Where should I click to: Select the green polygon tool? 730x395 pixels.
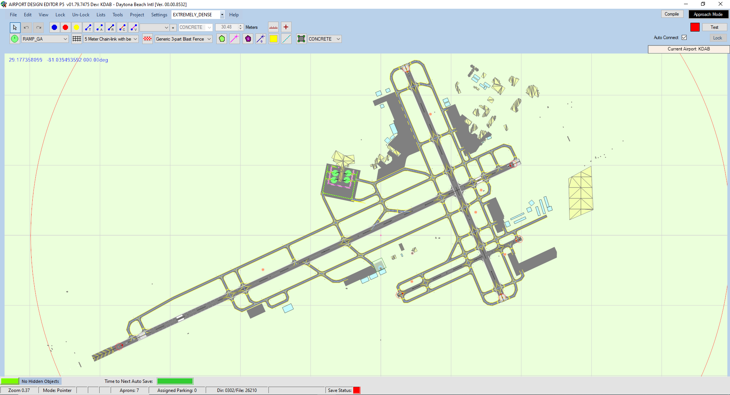222,39
